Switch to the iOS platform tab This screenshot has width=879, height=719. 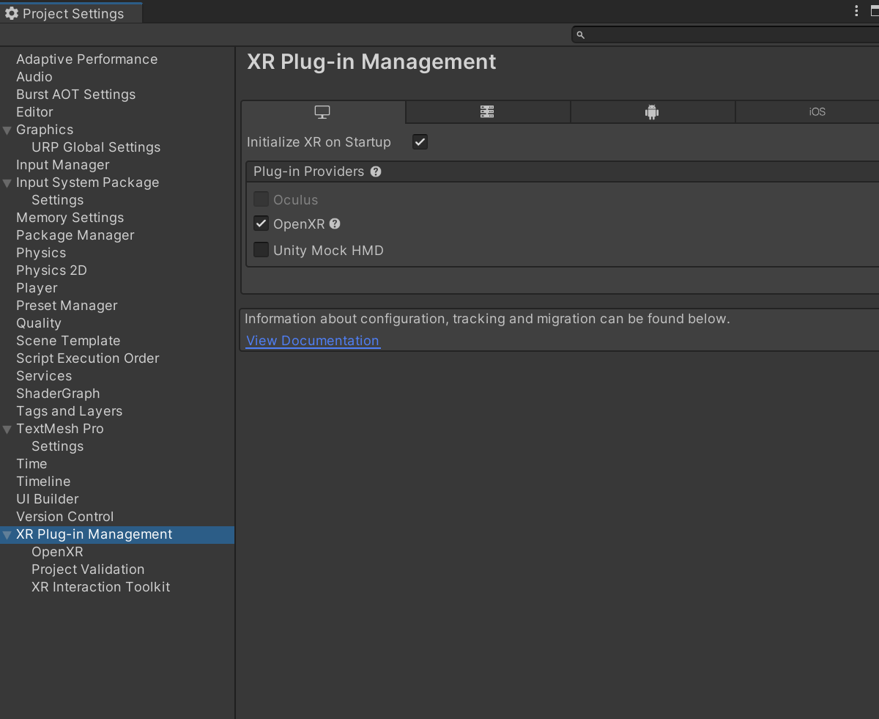click(x=817, y=112)
